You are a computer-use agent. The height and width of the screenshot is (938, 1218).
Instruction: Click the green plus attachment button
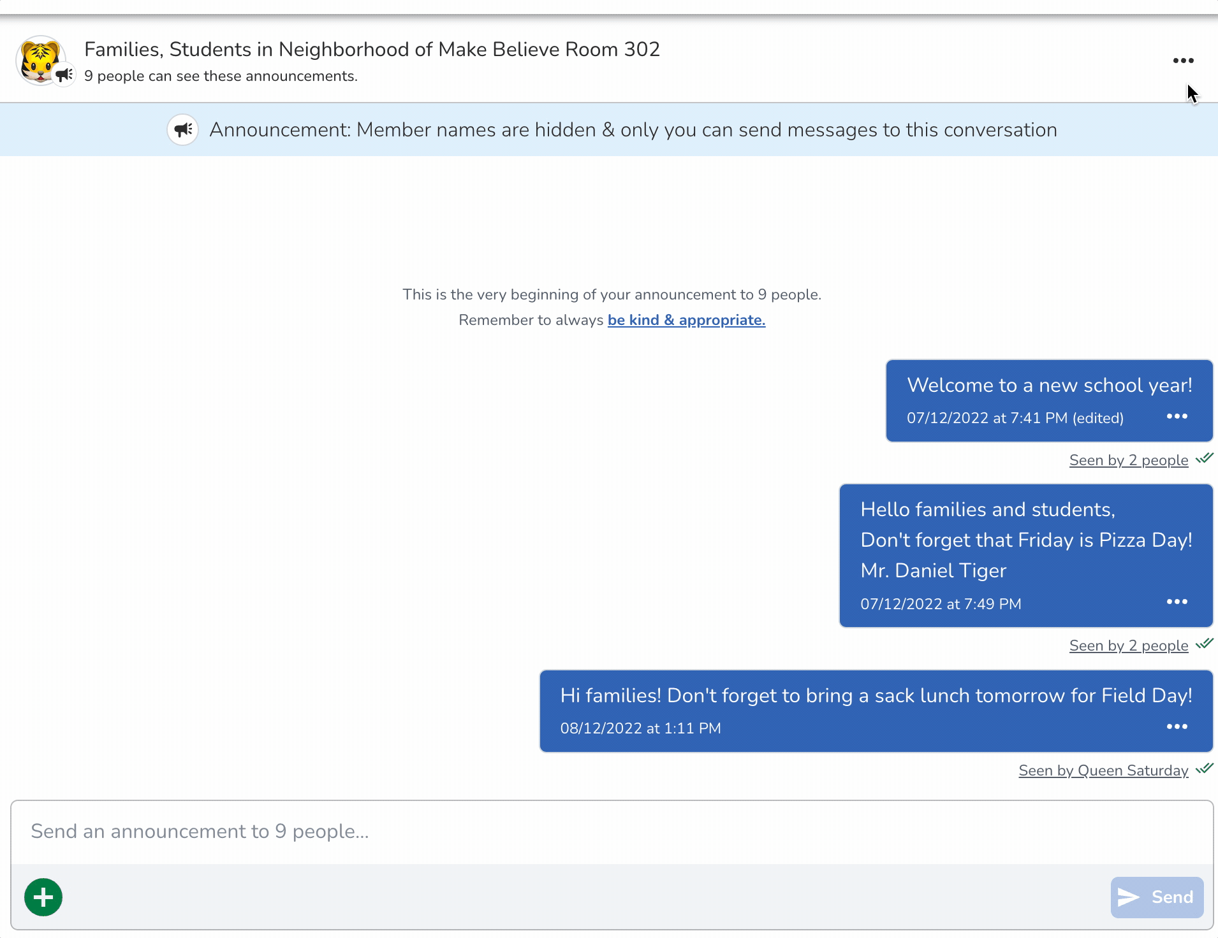coord(43,897)
